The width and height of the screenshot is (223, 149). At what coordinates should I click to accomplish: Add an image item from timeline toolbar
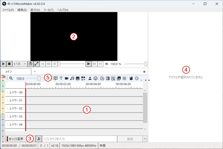pos(77,79)
